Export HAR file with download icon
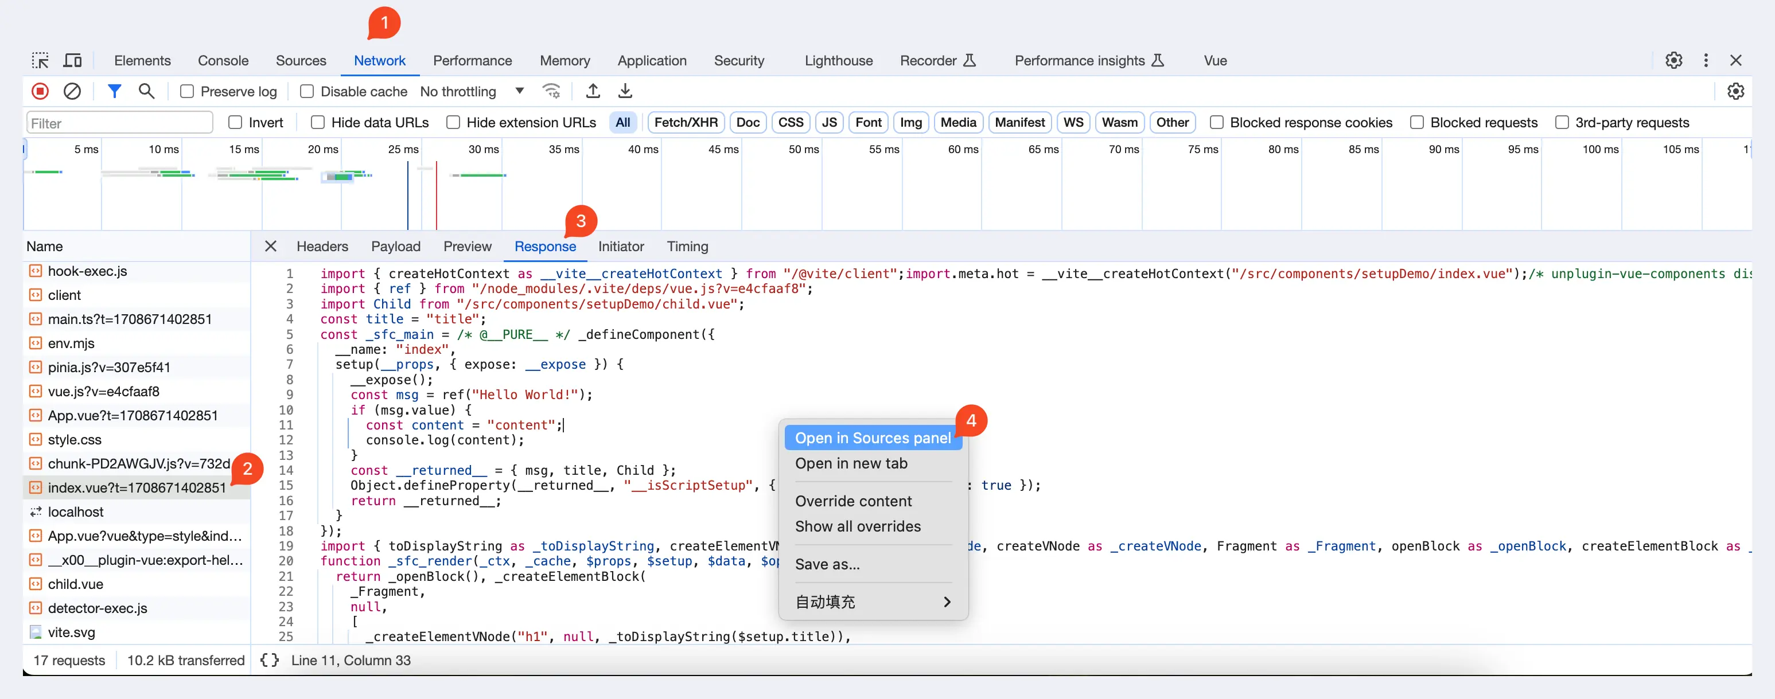The image size is (1775, 699). tap(625, 91)
